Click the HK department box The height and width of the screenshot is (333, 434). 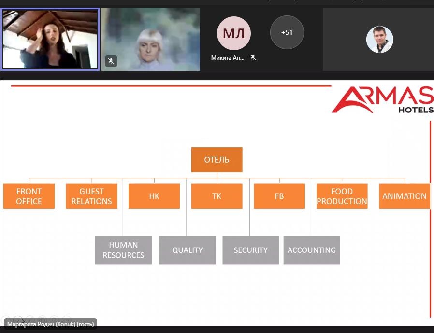(154, 196)
